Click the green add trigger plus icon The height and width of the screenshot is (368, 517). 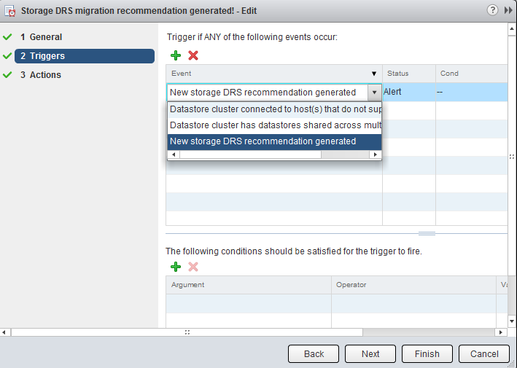point(176,55)
